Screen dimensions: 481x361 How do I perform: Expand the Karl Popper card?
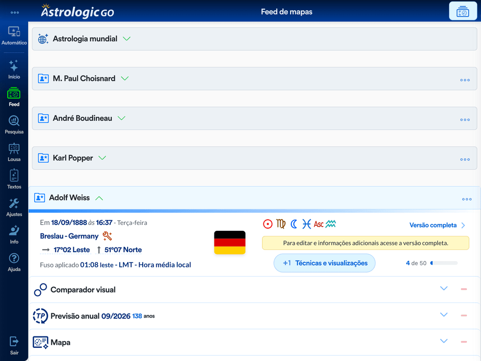(102, 158)
